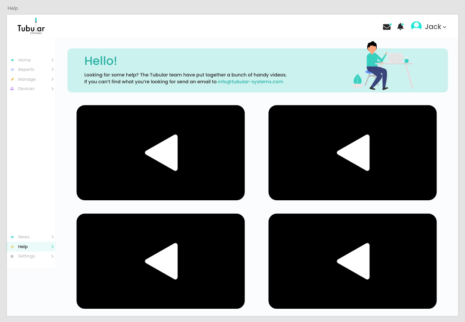Expand the Devices menu chevron
Image resolution: width=465 pixels, height=322 pixels.
(x=52, y=89)
